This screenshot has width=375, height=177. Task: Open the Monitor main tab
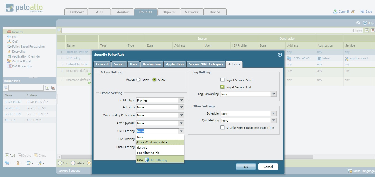pos(122,12)
